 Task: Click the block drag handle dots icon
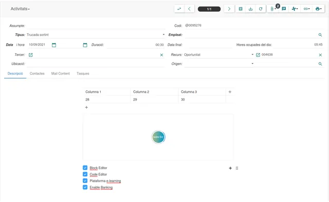point(237,168)
